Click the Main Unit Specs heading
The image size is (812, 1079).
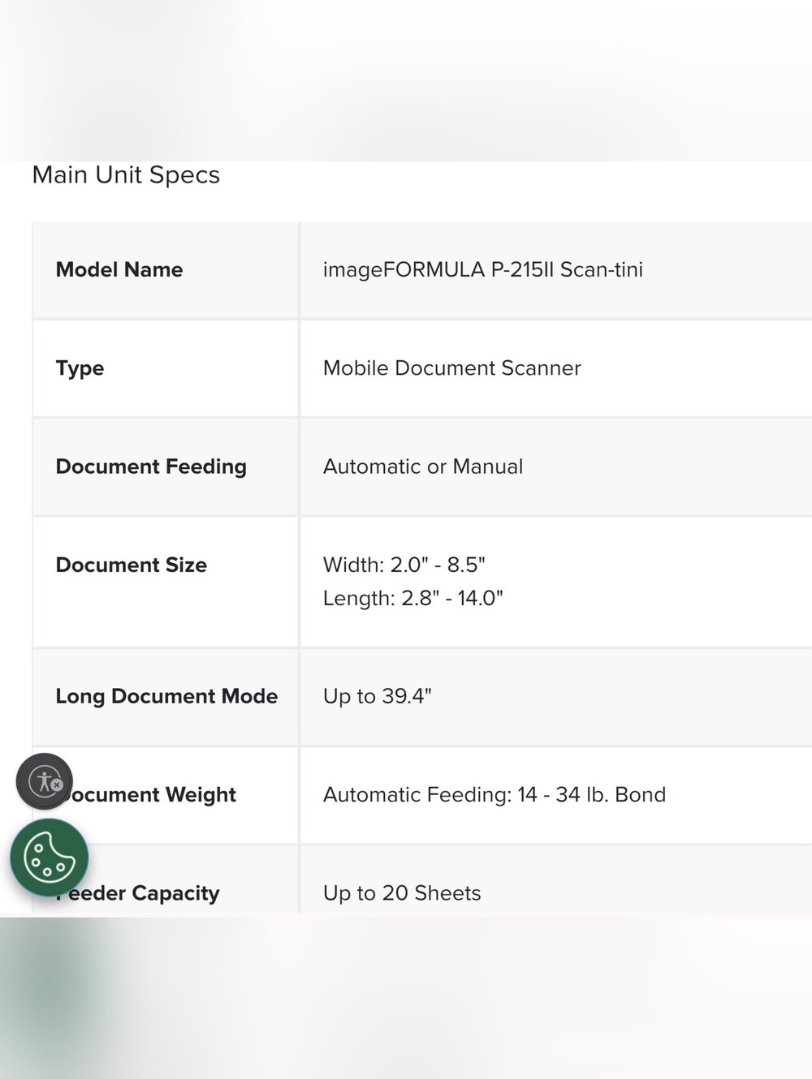(126, 174)
